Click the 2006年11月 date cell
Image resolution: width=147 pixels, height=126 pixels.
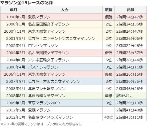click(14, 74)
